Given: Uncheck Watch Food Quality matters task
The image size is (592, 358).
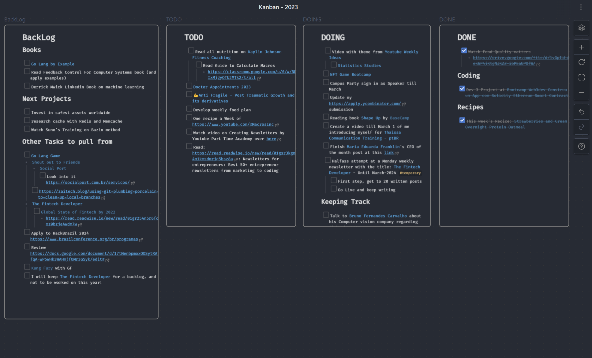Looking at the screenshot, I should pyautogui.click(x=464, y=51).
